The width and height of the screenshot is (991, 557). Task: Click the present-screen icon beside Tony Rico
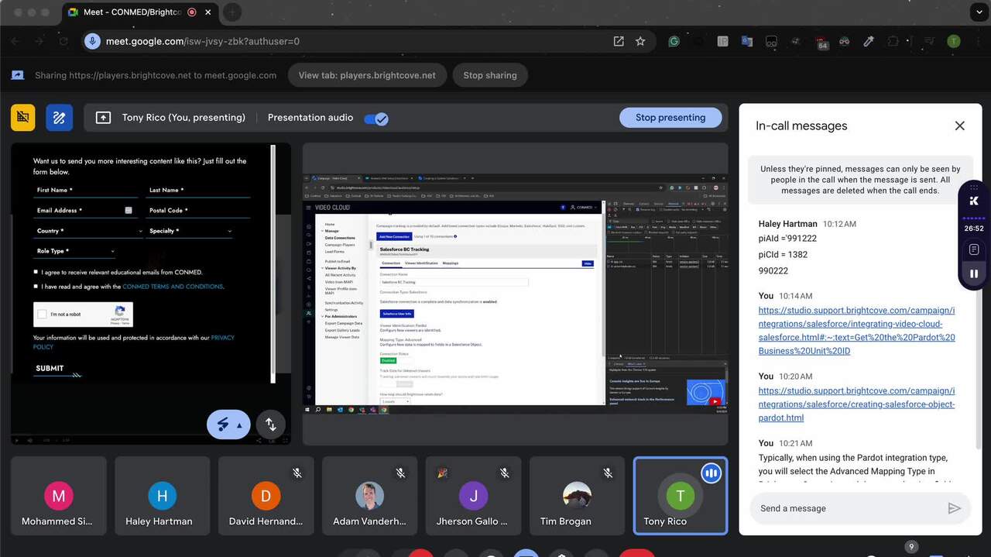pos(103,118)
